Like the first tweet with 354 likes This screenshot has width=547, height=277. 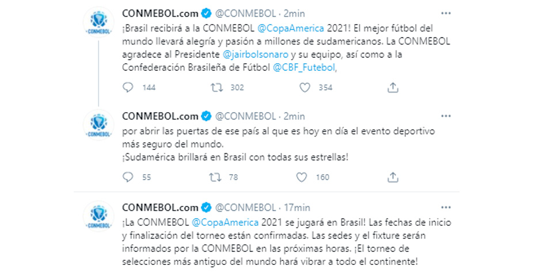pos(305,87)
